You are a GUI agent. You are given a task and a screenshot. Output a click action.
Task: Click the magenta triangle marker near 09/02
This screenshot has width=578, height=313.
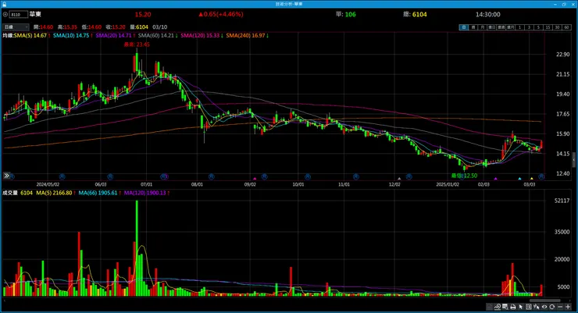255,179
